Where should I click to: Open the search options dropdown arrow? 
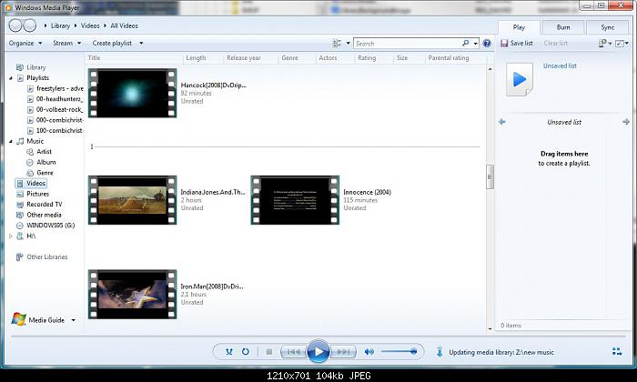coord(475,43)
